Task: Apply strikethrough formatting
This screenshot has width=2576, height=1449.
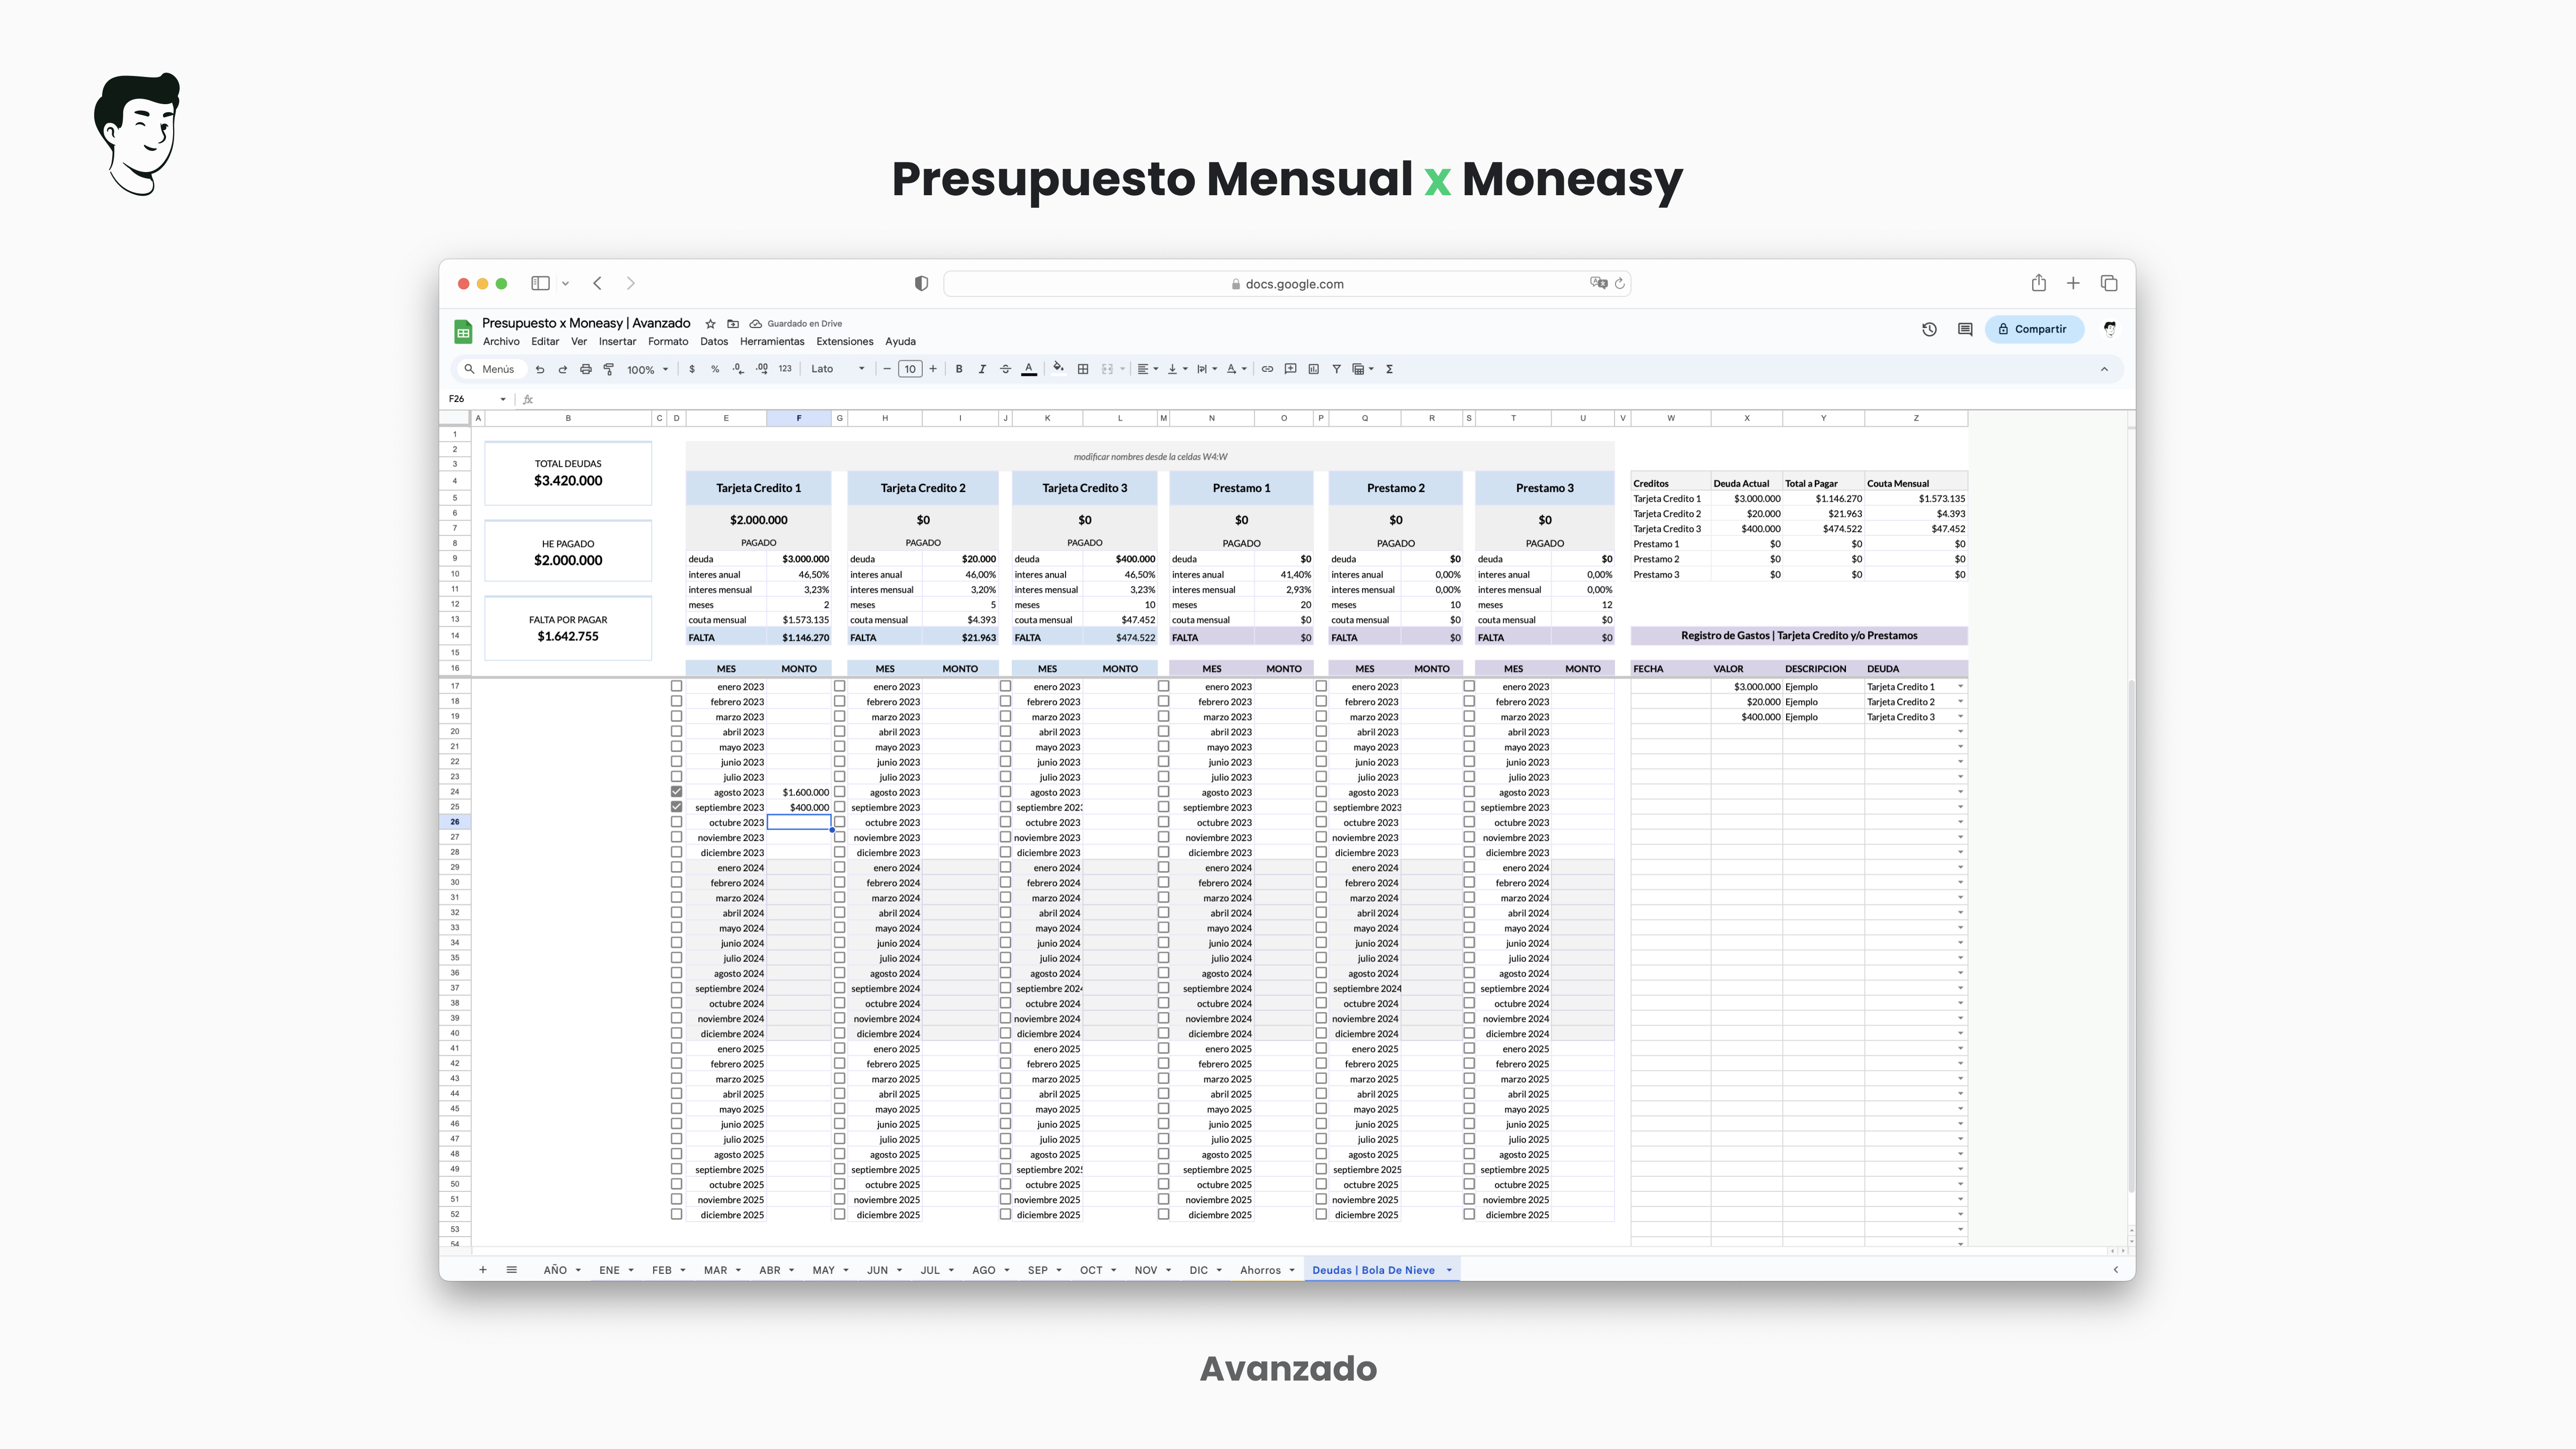Action: click(1006, 369)
